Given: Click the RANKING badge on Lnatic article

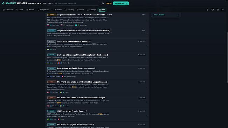Looking at the screenshot, I should click(x=51, y=41).
